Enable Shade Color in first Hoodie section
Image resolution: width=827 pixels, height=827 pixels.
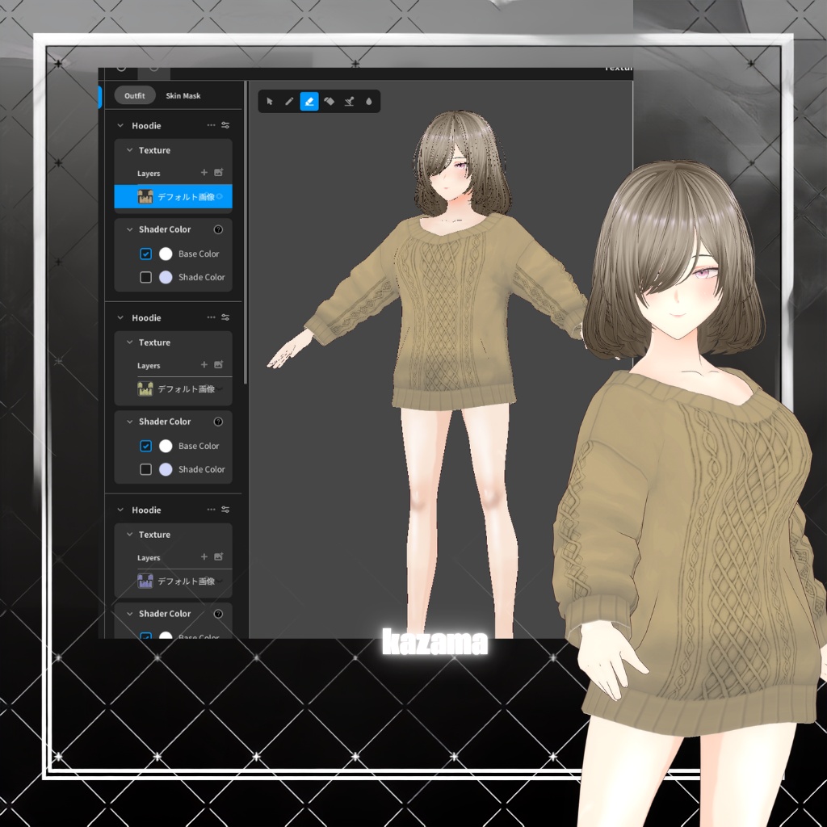[145, 277]
